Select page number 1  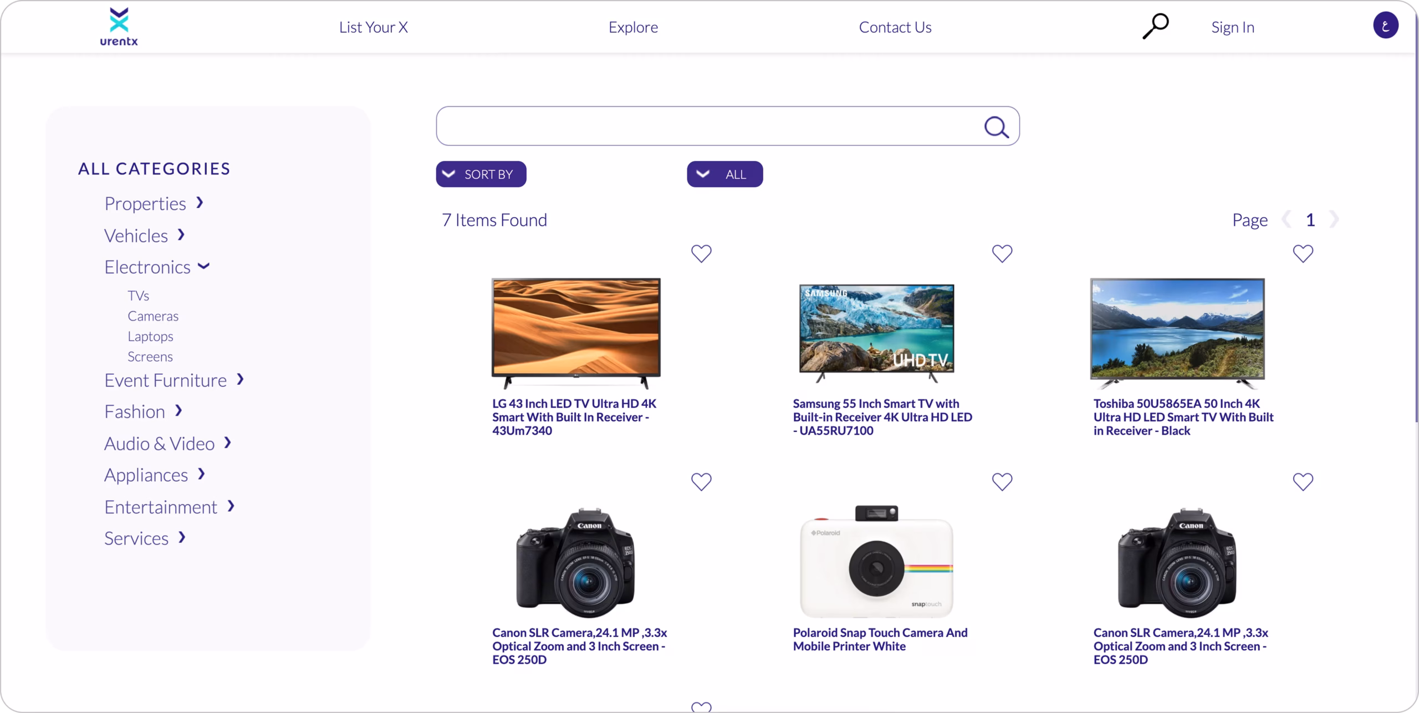point(1310,220)
